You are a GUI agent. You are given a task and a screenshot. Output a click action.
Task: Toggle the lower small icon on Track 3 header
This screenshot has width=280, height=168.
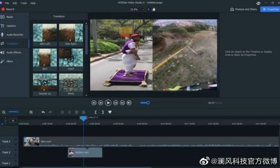click(x=16, y=144)
